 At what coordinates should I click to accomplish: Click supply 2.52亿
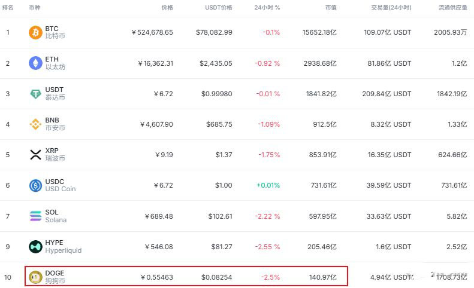tap(457, 247)
